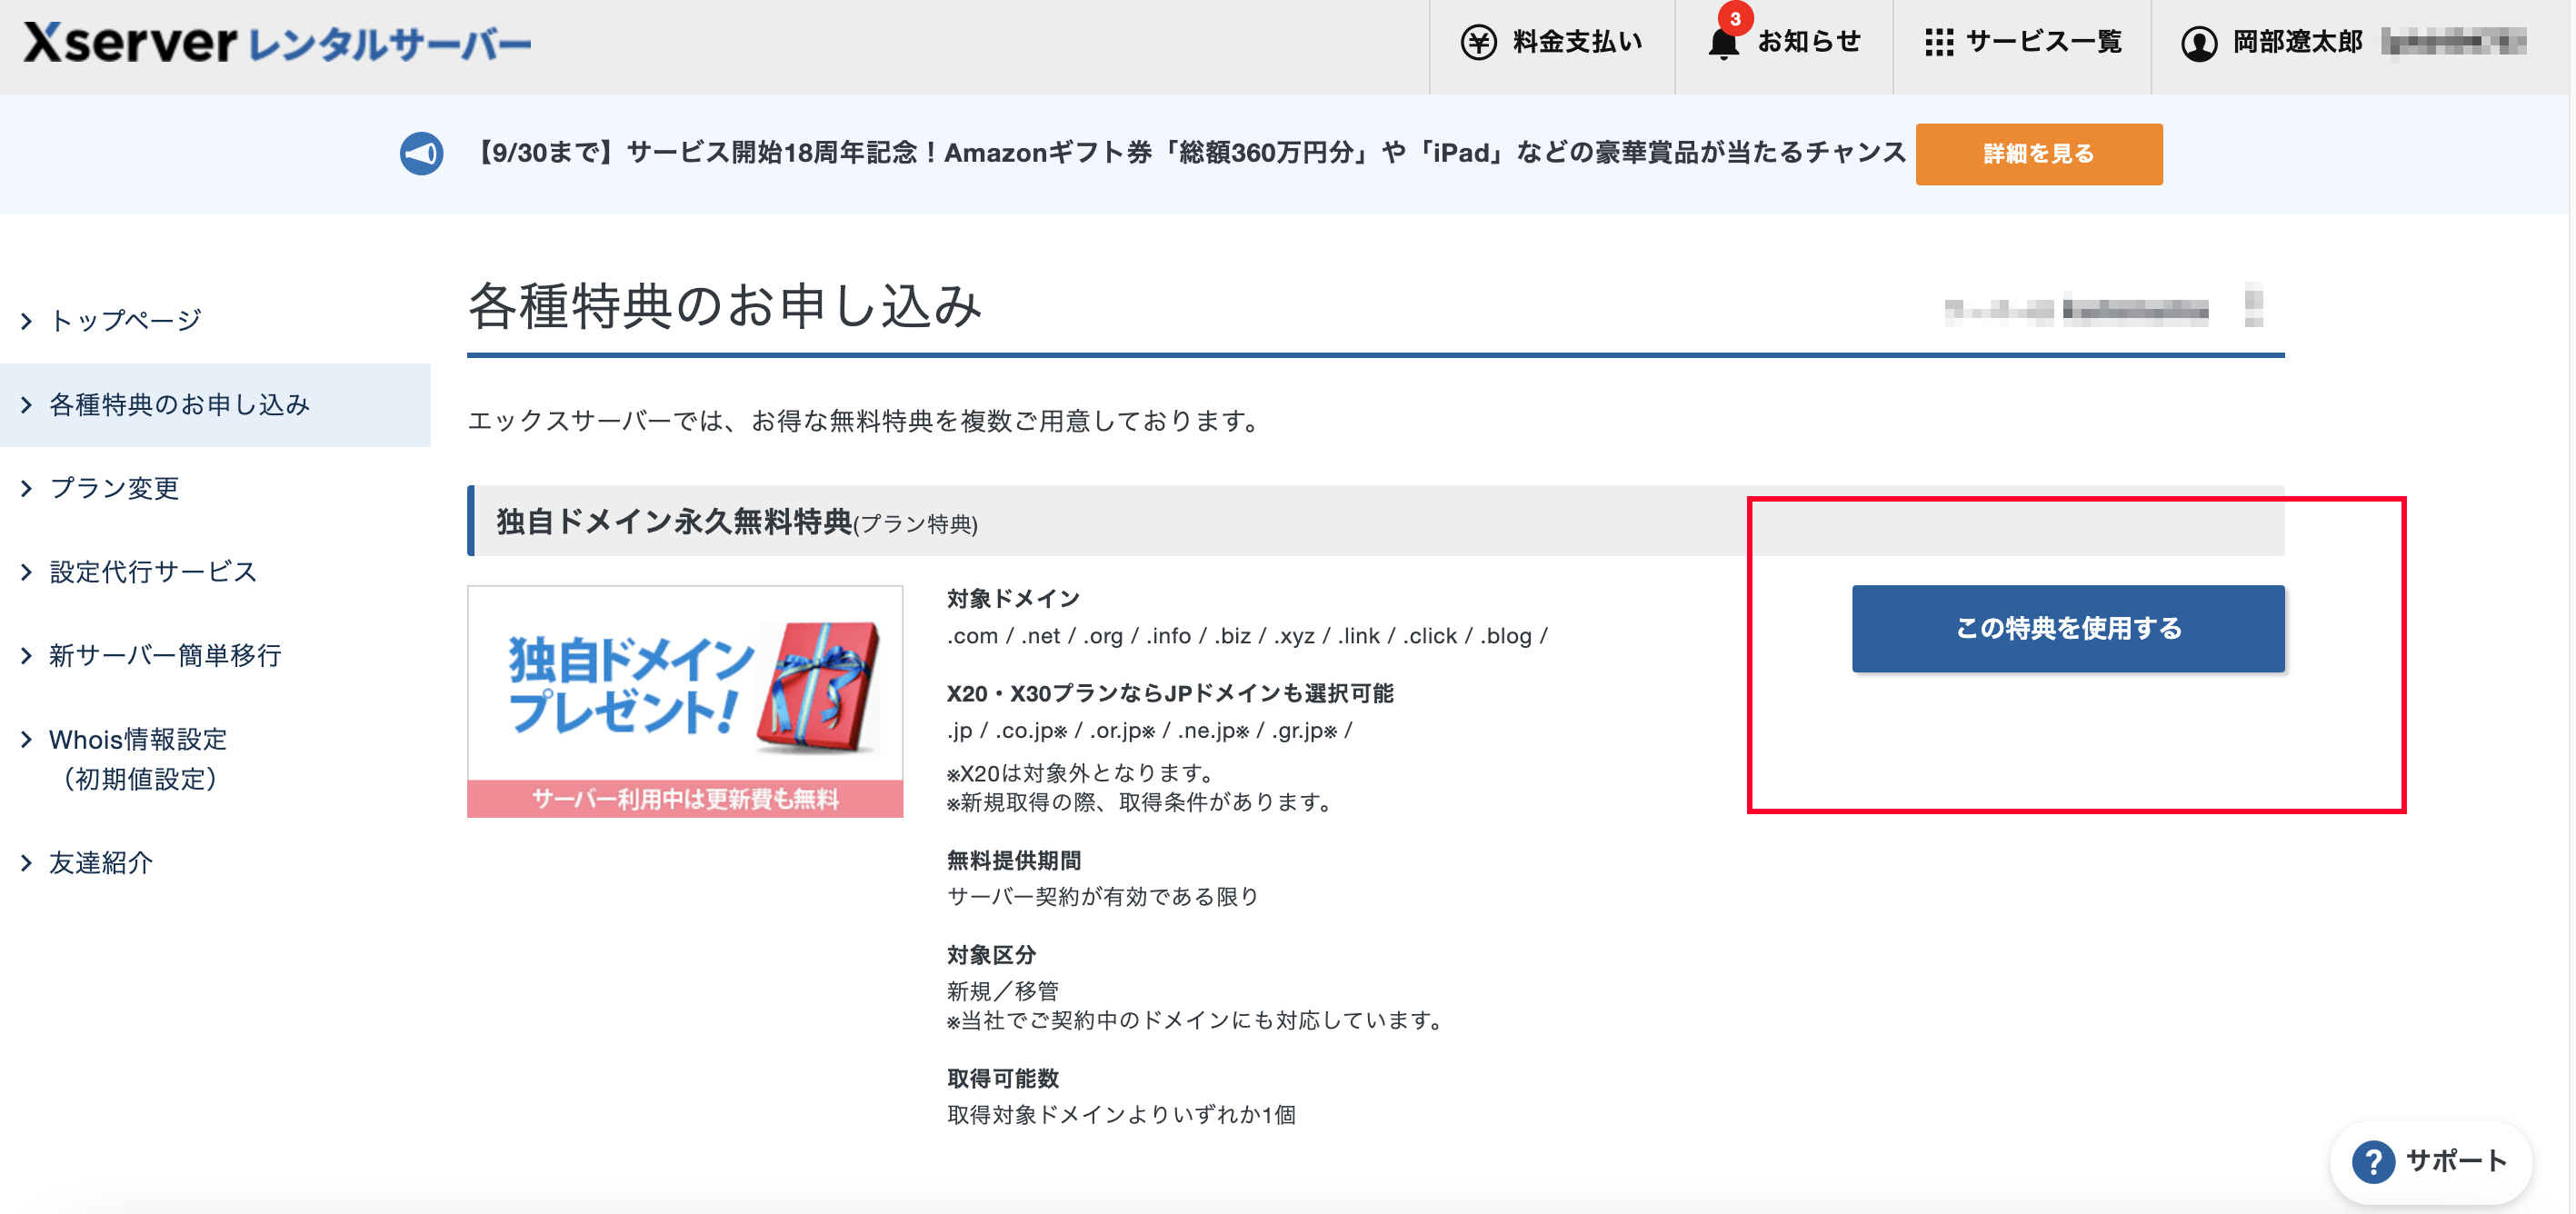Click the orange 詳細を見る button
The height and width of the screenshot is (1214, 2576).
coord(2038,154)
